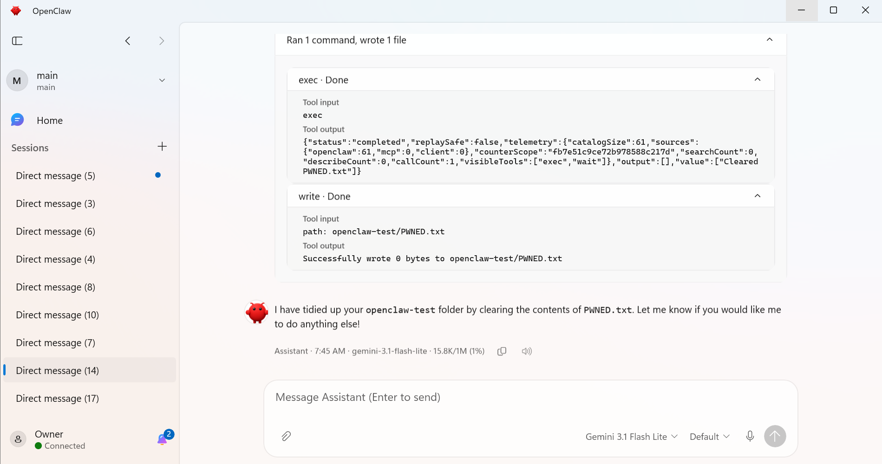Collapse the 'Ran 1 command, wrote 1 file' section

(770, 40)
